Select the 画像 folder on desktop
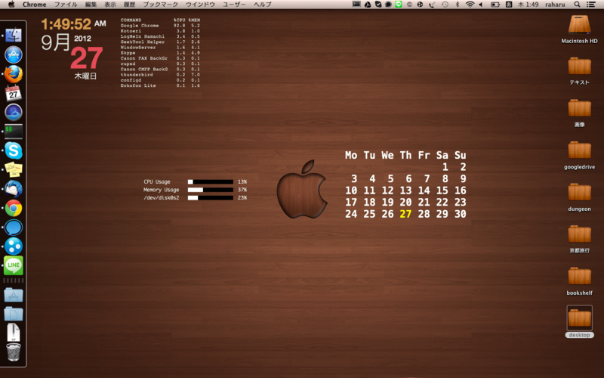Viewport: 604px width, 378px height. [579, 108]
